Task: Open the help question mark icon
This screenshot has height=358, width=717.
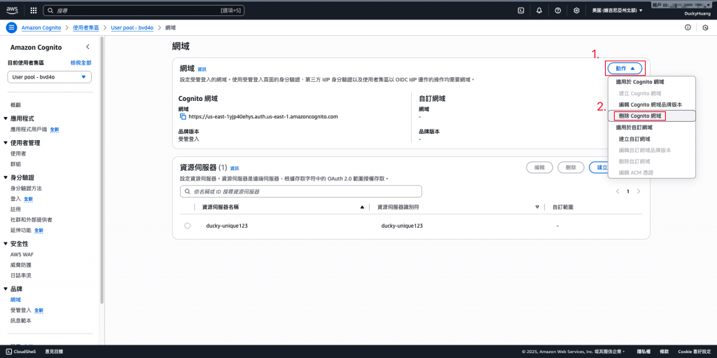Action: click(558, 10)
